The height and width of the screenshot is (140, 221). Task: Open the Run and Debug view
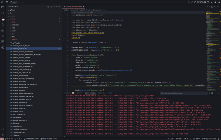[3, 24]
